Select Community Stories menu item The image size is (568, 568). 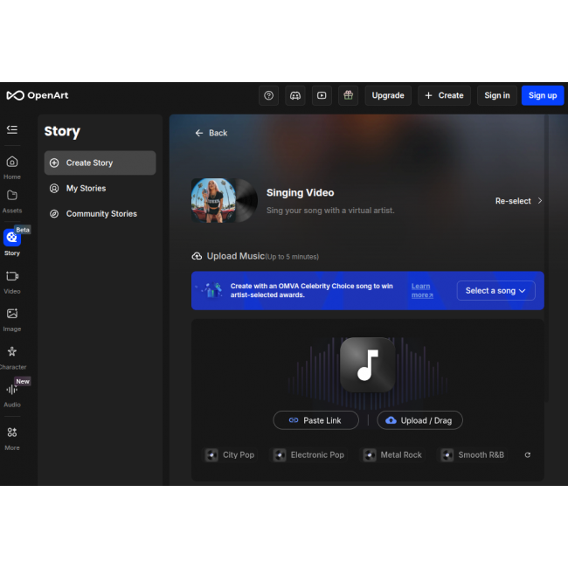(x=100, y=213)
